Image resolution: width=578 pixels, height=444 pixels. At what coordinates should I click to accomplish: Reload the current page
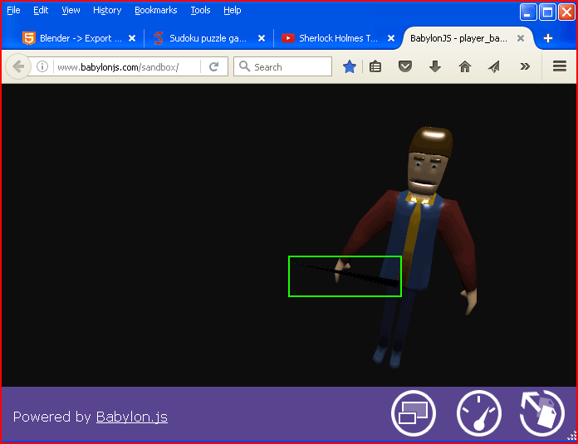pyautogui.click(x=213, y=67)
